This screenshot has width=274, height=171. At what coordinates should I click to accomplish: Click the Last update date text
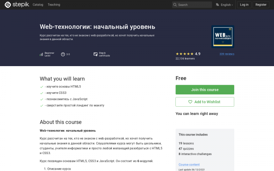191,170
